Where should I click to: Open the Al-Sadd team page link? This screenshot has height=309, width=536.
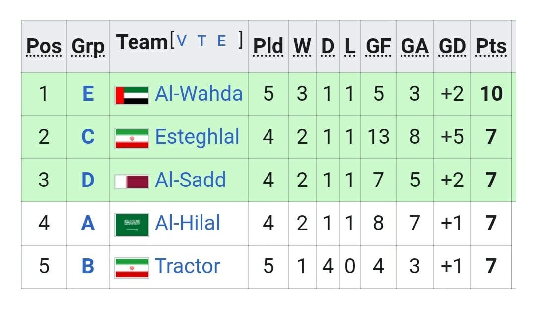[191, 180]
